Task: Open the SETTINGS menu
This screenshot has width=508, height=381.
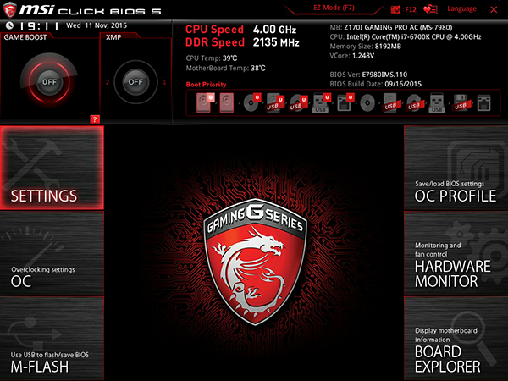Action: tap(52, 168)
